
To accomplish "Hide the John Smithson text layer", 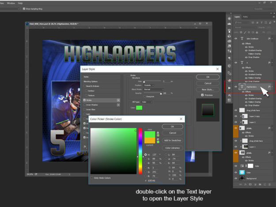I will pyautogui.click(x=236, y=39).
